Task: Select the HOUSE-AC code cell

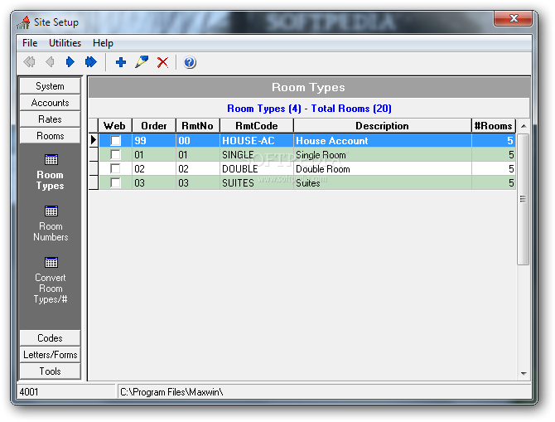Action: 257,141
